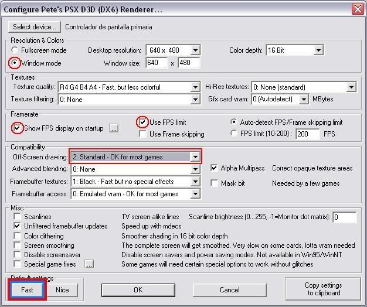Click 'Smoother shading in 16 bit color depth'
Image resolution: width=367 pixels, height=307 pixels.
pos(175,236)
